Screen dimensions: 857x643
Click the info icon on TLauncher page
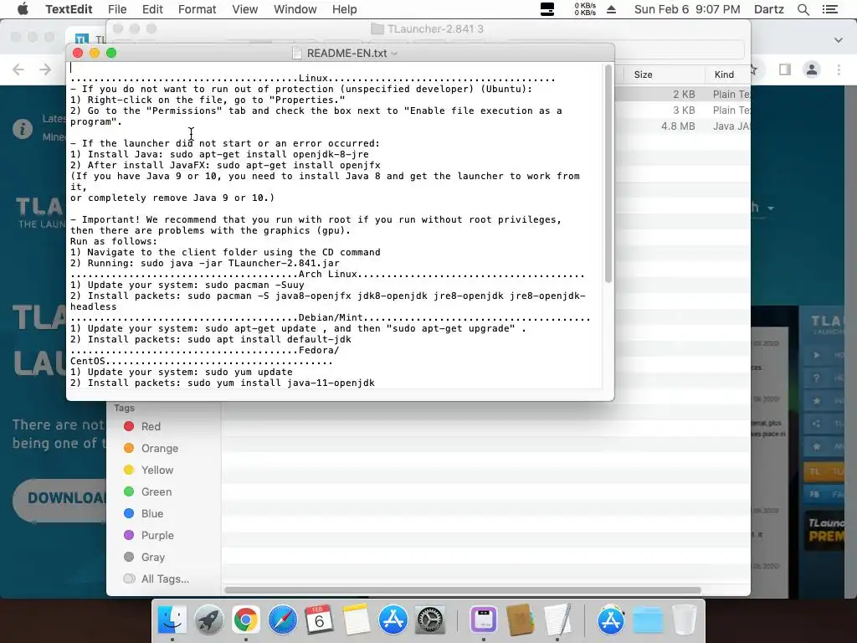(23, 129)
